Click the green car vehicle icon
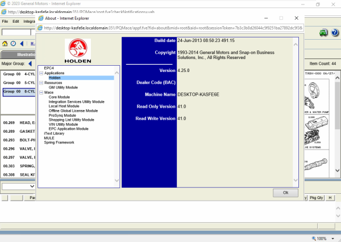341x242 pixels. 323,32
